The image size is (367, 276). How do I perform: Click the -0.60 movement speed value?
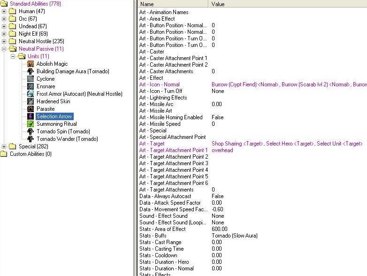pyautogui.click(x=217, y=209)
